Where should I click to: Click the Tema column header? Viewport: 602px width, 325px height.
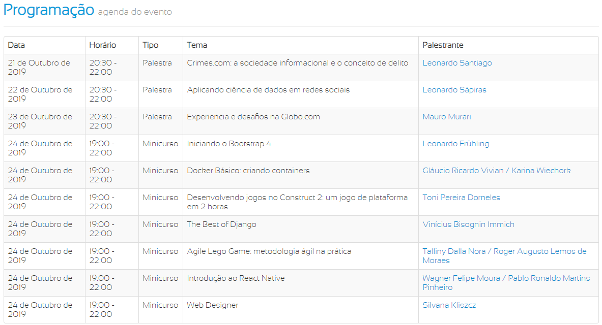tap(197, 45)
